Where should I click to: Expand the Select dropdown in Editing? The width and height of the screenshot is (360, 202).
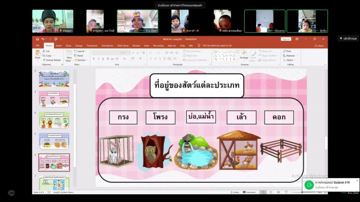pyautogui.click(x=289, y=60)
